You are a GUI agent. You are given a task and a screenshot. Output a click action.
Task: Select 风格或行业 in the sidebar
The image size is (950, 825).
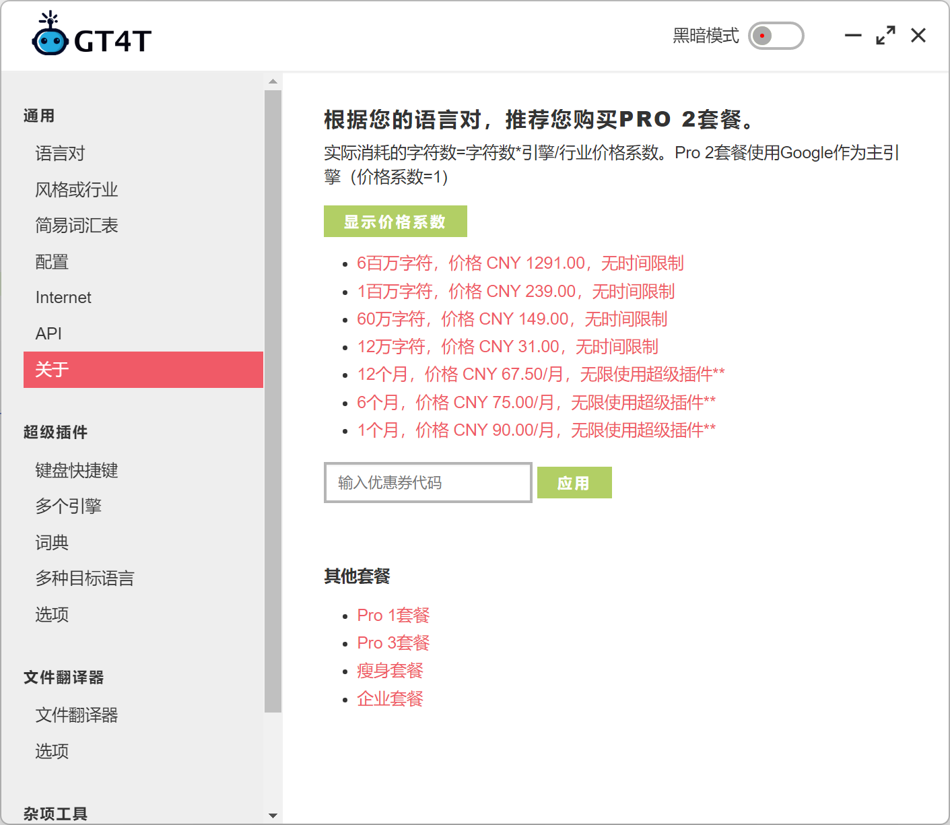click(77, 190)
